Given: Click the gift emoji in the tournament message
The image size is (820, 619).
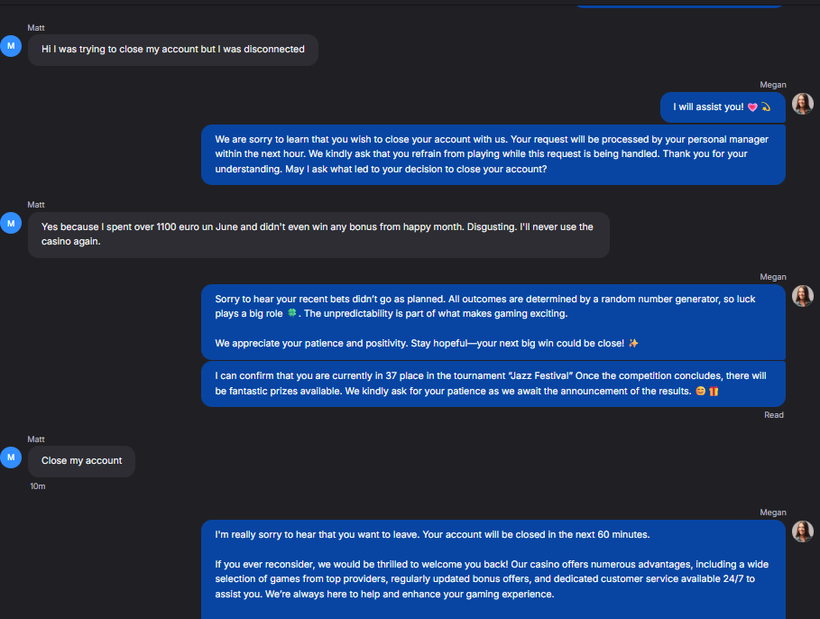Looking at the screenshot, I should tap(714, 391).
